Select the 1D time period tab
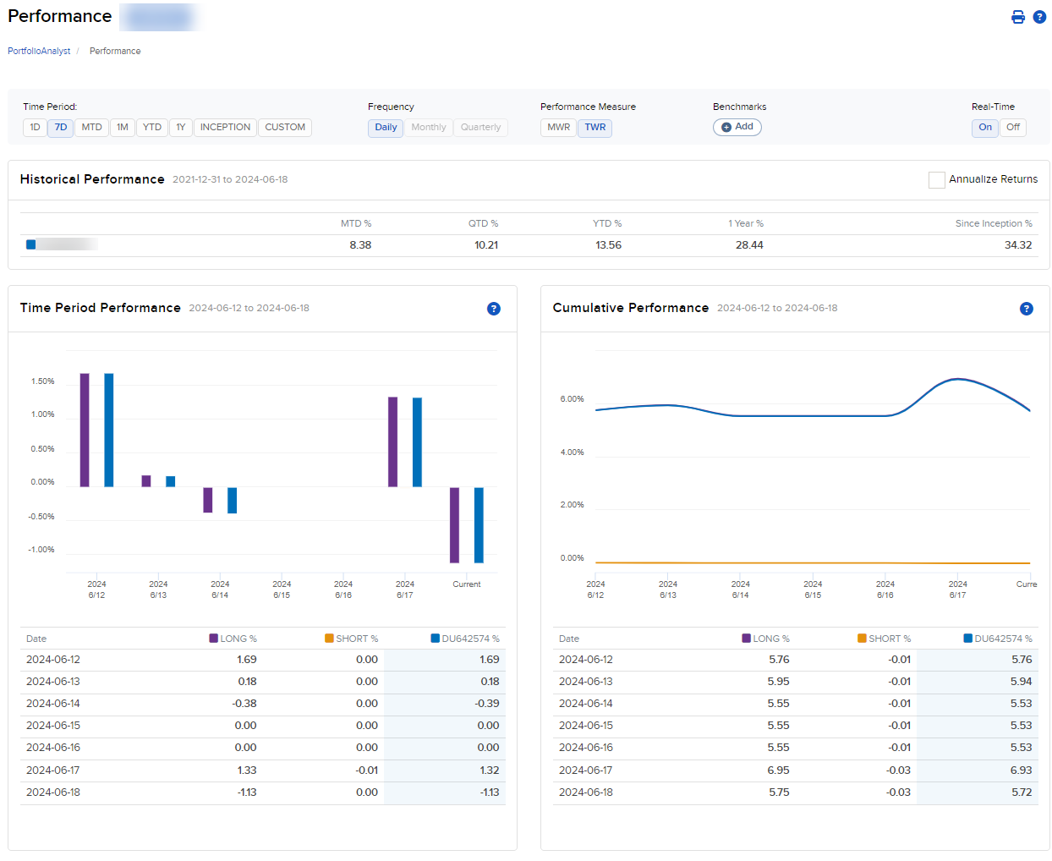The width and height of the screenshot is (1052, 861). (35, 127)
